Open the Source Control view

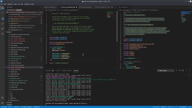(2, 18)
